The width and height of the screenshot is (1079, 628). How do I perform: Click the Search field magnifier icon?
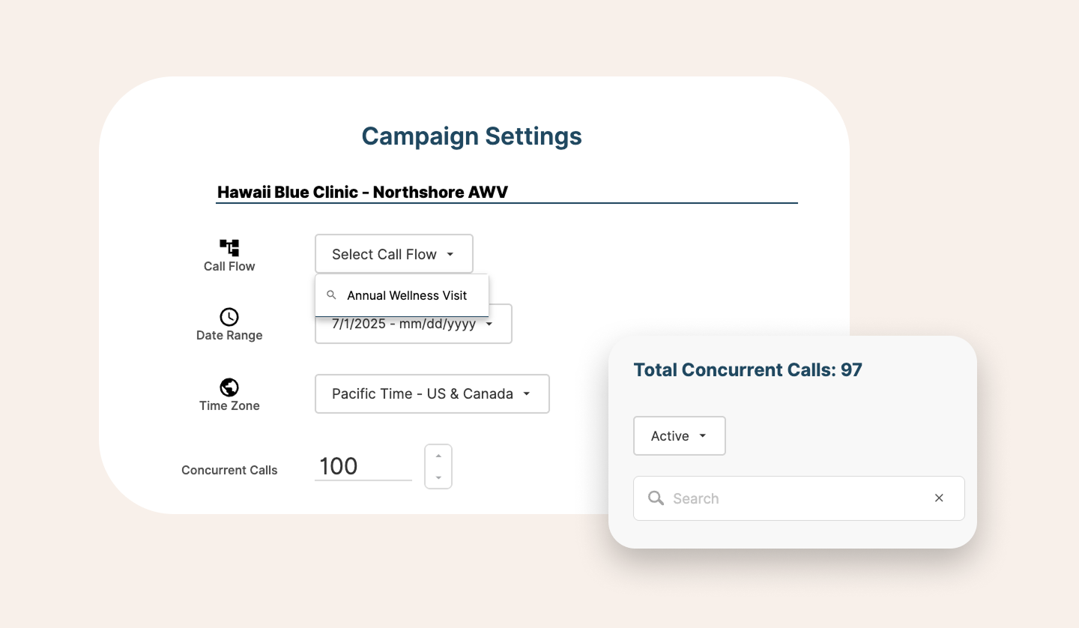pyautogui.click(x=656, y=498)
